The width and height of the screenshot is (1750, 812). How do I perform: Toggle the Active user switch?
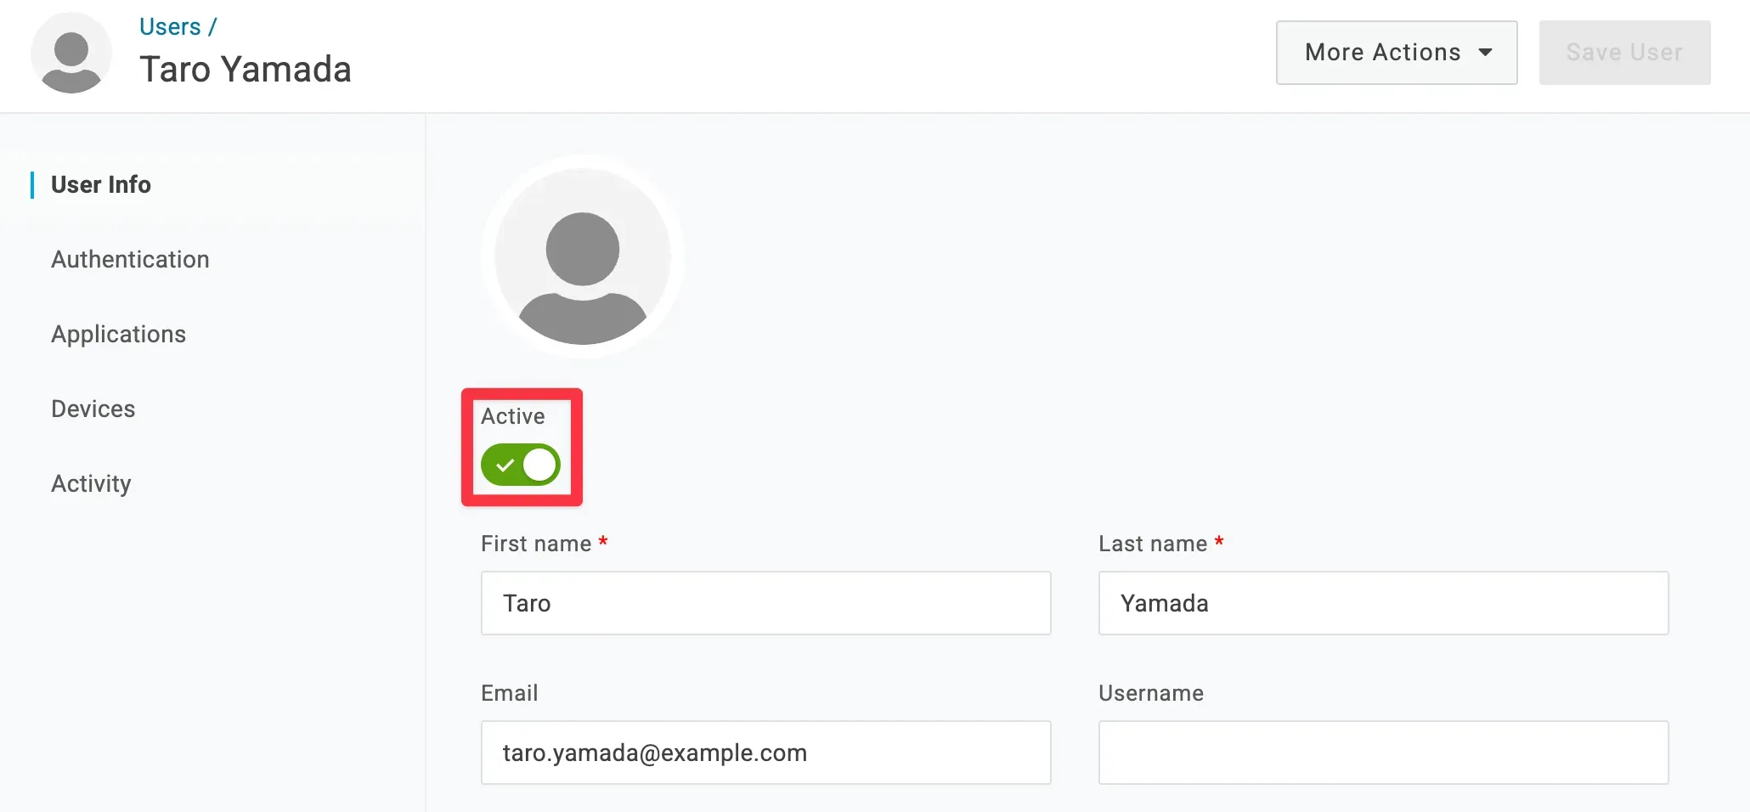[x=520, y=465]
